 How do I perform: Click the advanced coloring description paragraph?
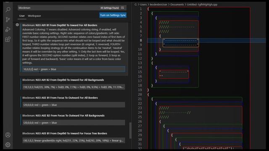click(74, 46)
